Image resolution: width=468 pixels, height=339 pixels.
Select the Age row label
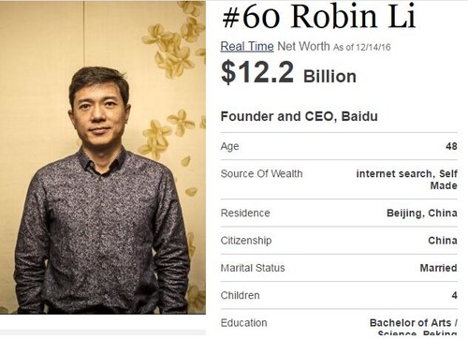(x=229, y=146)
